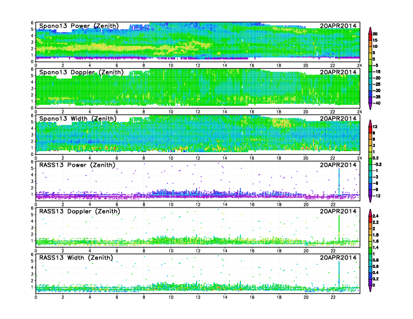413x319 pixels.
Task: Click the '2.4' label on the bottom color bar
Action: [376, 216]
